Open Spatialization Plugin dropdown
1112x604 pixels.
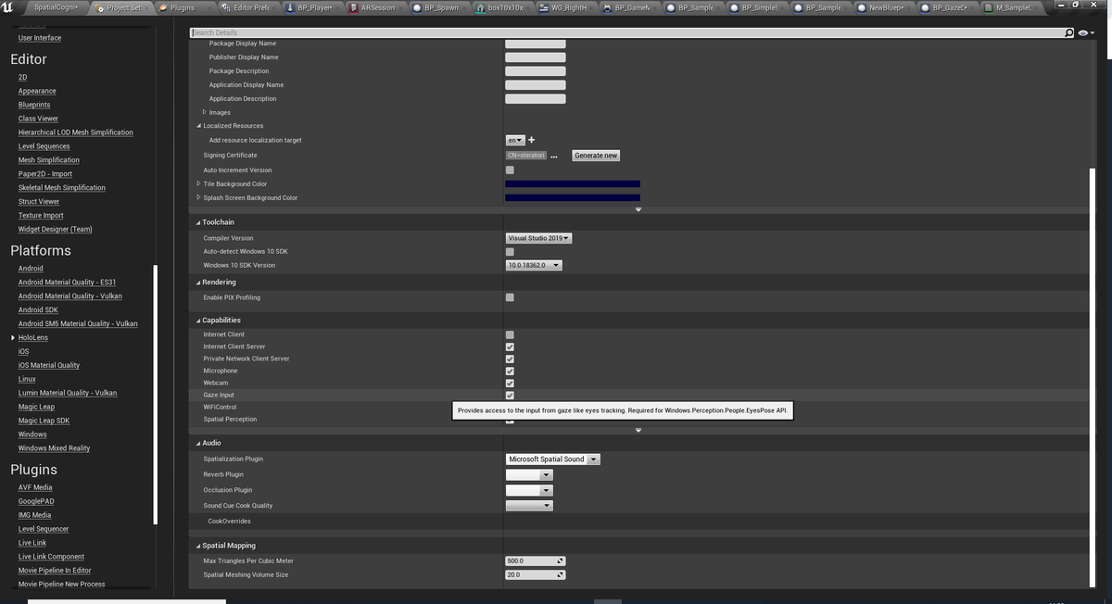(553, 459)
